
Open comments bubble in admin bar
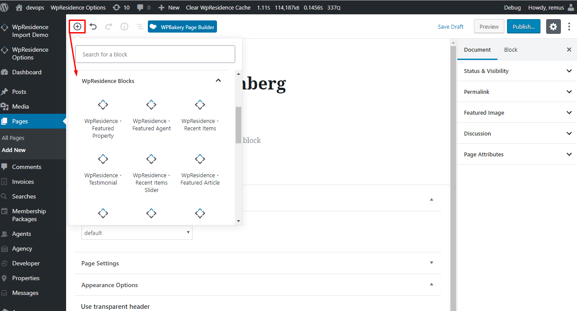143,7
